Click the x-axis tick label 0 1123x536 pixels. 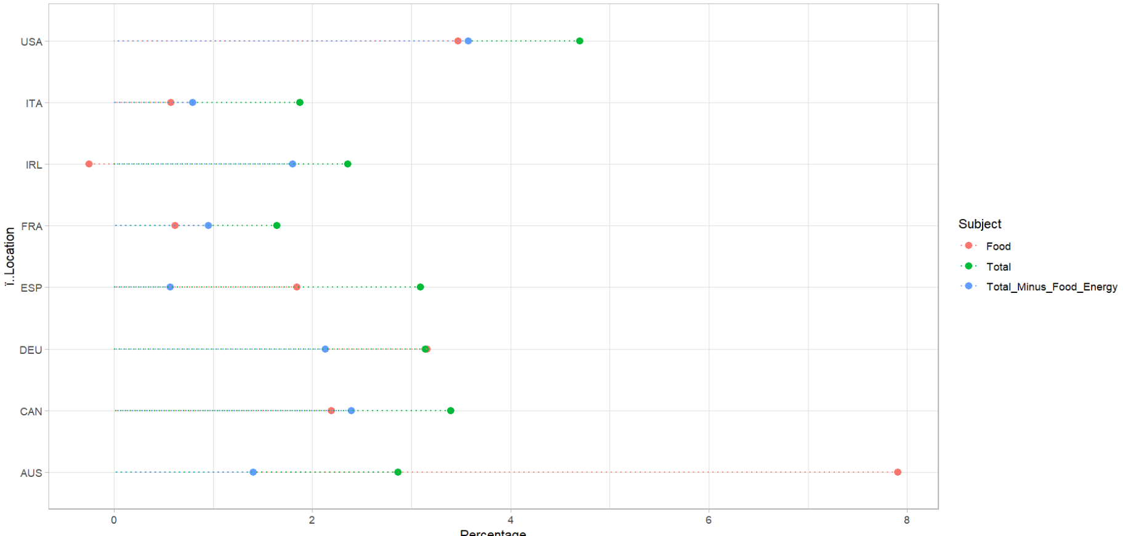pos(114,520)
